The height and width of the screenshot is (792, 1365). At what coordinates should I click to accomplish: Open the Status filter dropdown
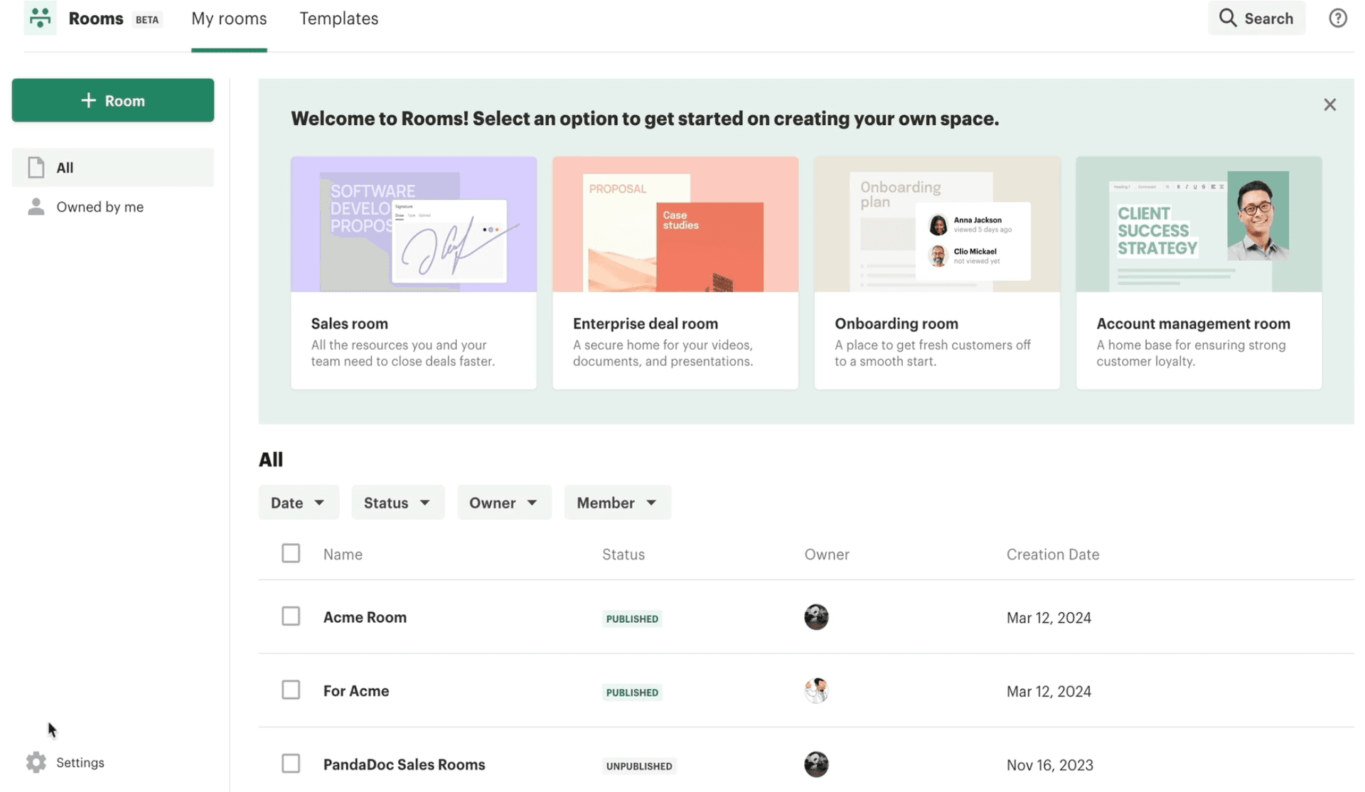click(x=397, y=503)
